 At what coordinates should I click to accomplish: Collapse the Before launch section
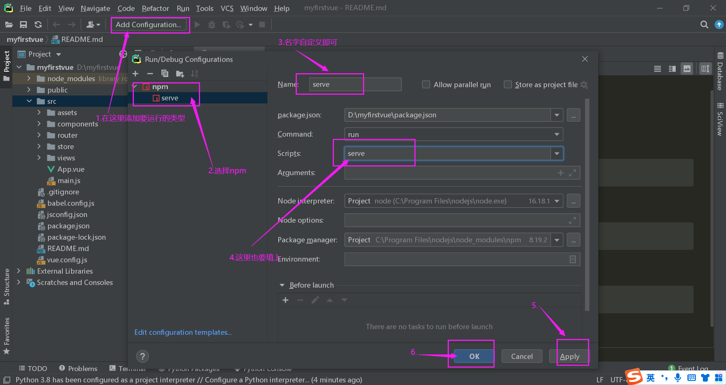click(282, 285)
